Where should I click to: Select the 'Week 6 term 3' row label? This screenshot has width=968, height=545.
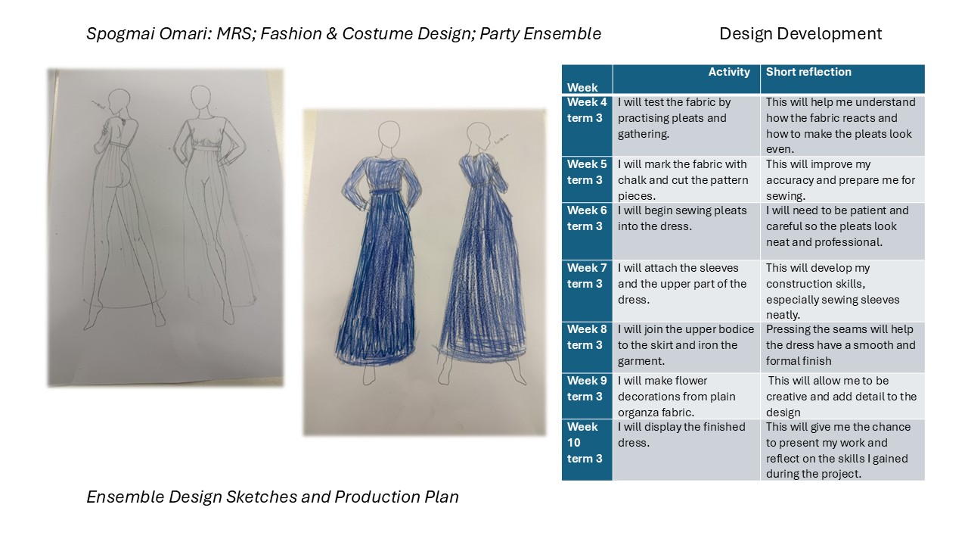click(x=587, y=219)
